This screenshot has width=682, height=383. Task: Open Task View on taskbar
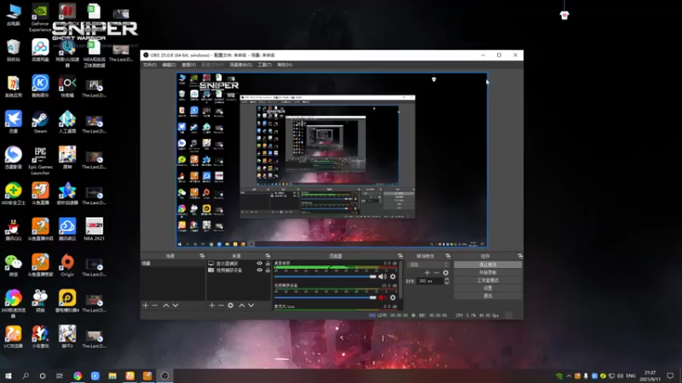[x=60, y=375]
